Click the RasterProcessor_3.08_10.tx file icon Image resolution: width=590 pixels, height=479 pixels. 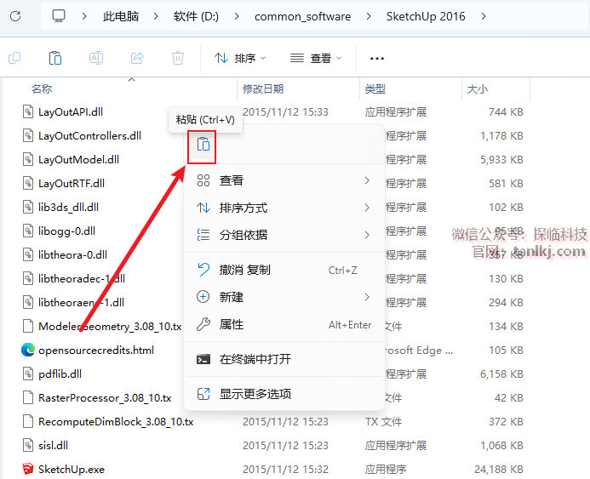click(28, 397)
